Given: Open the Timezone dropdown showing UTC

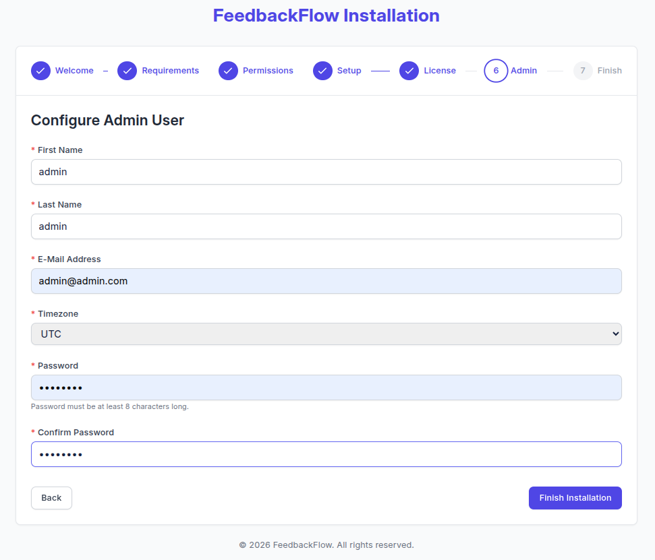Looking at the screenshot, I should [326, 334].
